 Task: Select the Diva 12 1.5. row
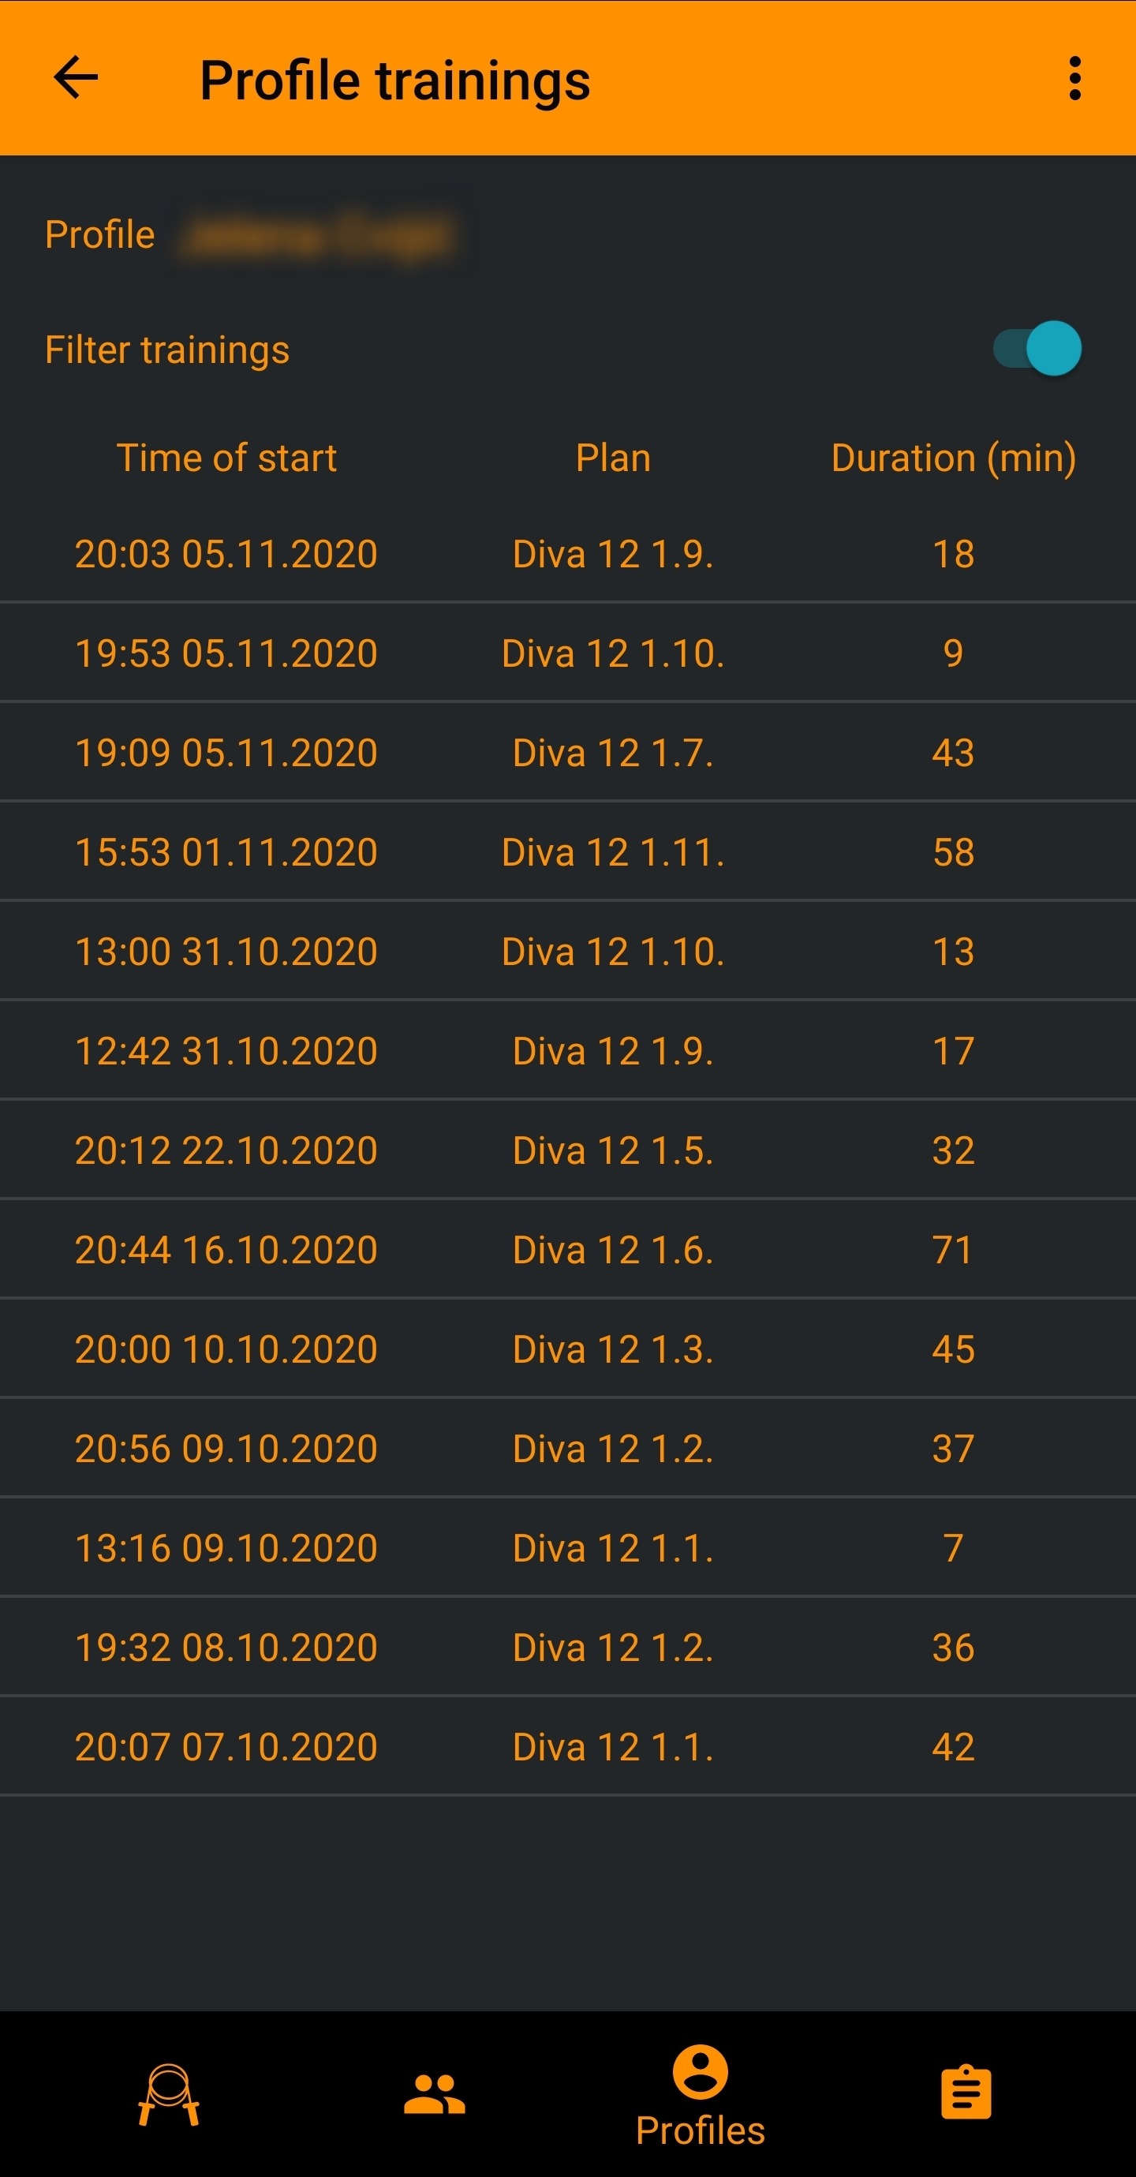click(568, 1150)
